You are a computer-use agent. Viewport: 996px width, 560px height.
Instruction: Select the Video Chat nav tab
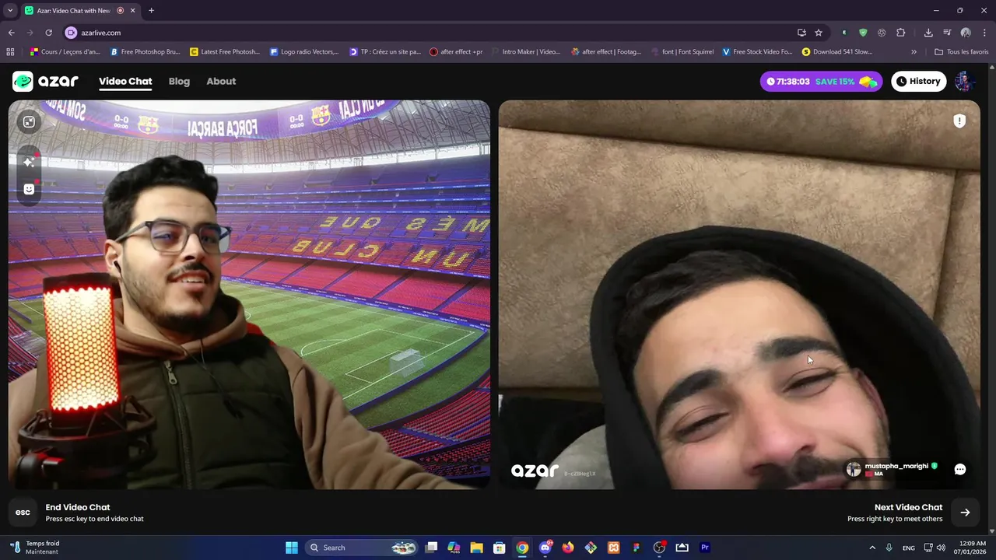(x=125, y=82)
